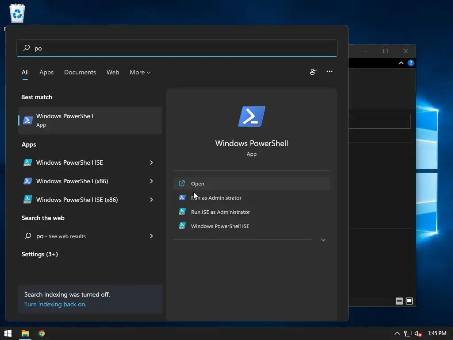The height and width of the screenshot is (340, 453).
Task: Open Settings (3+) results section
Action: coord(40,254)
